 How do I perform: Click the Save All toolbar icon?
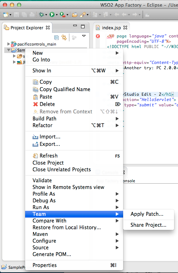point(24,14)
